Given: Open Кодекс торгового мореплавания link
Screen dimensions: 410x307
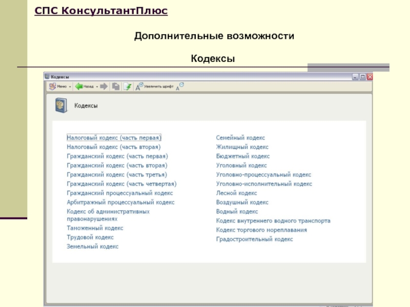Looking at the screenshot, I should click(261, 230).
